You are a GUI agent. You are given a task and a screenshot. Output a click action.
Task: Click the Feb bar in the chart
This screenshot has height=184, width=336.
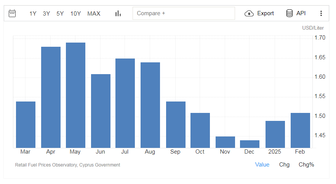click(300, 130)
